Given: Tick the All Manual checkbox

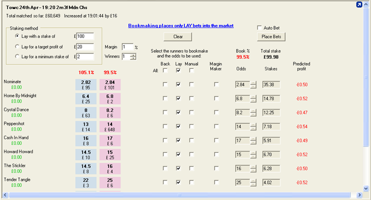Looking at the screenshot, I should pos(192,70).
